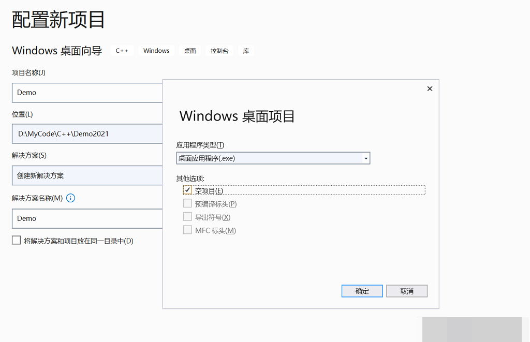Image resolution: width=530 pixels, height=342 pixels.
Task: Open the 解决方案 创建新解决方案 combo box
Action: 87,175
